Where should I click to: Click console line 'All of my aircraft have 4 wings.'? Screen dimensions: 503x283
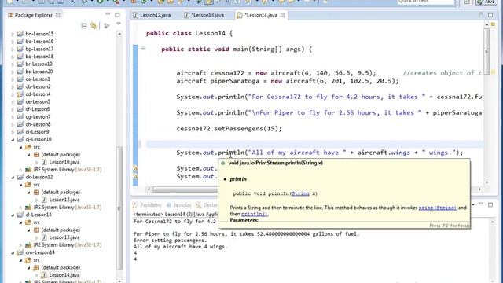(180, 247)
